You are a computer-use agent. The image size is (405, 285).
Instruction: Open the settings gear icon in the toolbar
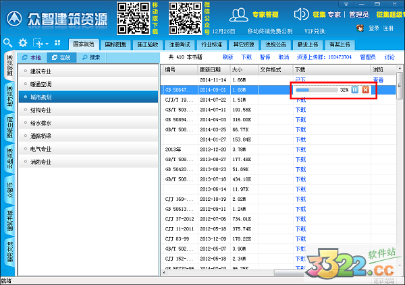pyautogui.click(x=22, y=42)
